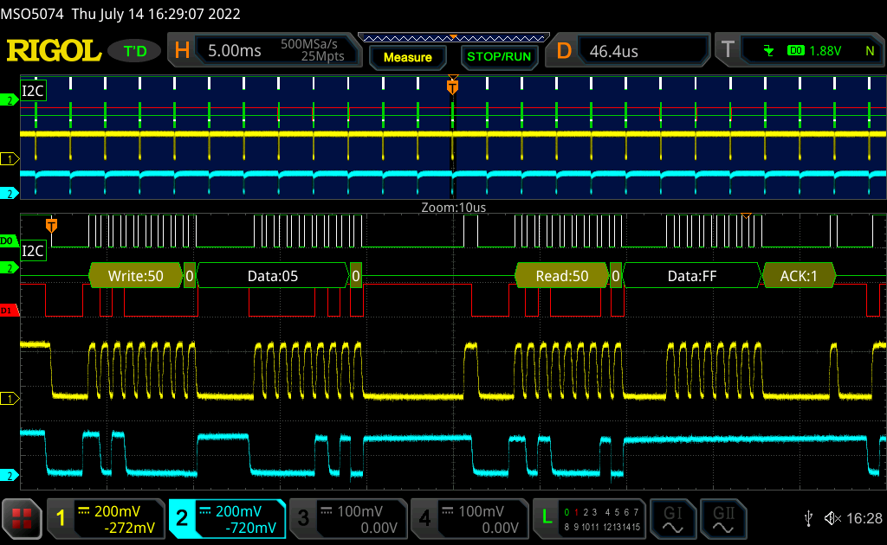The height and width of the screenshot is (545, 887).
Task: Open the delay D offset icon
Action: click(x=564, y=51)
